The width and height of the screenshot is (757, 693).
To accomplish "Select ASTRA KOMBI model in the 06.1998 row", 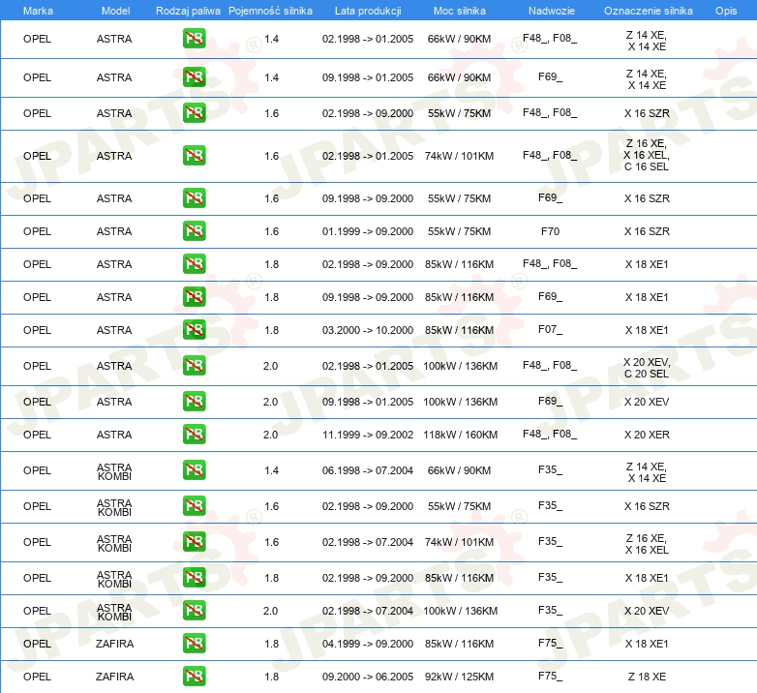I will click(114, 471).
